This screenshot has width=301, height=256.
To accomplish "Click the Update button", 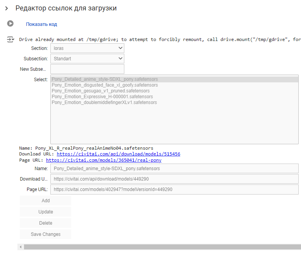I will 45,212.
